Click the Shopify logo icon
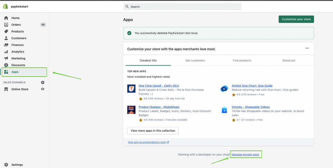The image size is (333, 168). point(6,6)
